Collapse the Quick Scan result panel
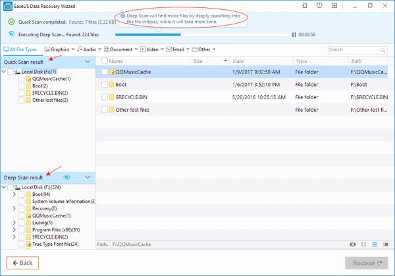 point(88,61)
